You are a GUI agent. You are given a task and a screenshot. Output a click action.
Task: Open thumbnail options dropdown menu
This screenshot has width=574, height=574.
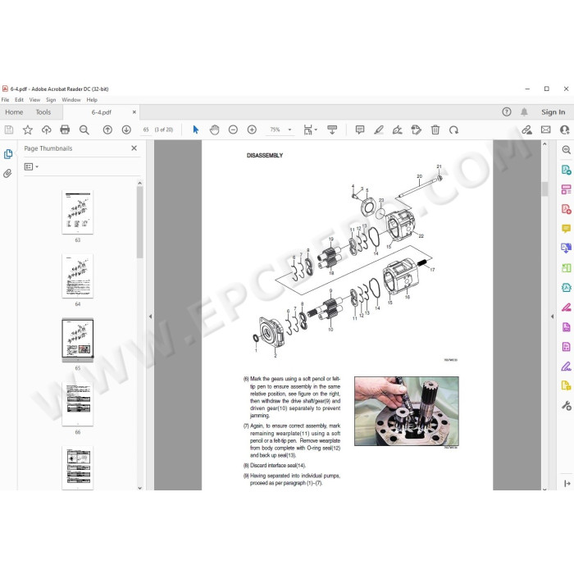point(31,166)
